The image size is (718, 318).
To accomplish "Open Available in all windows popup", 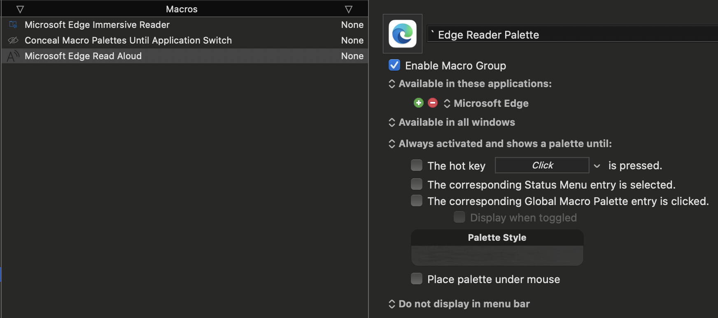I will (452, 122).
